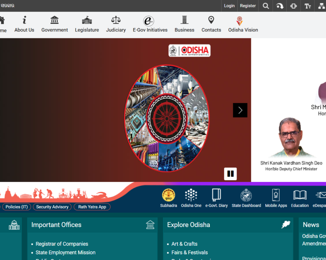The width and height of the screenshot is (326, 260).
Task: Open the sitemap icon
Action: click(x=321, y=6)
